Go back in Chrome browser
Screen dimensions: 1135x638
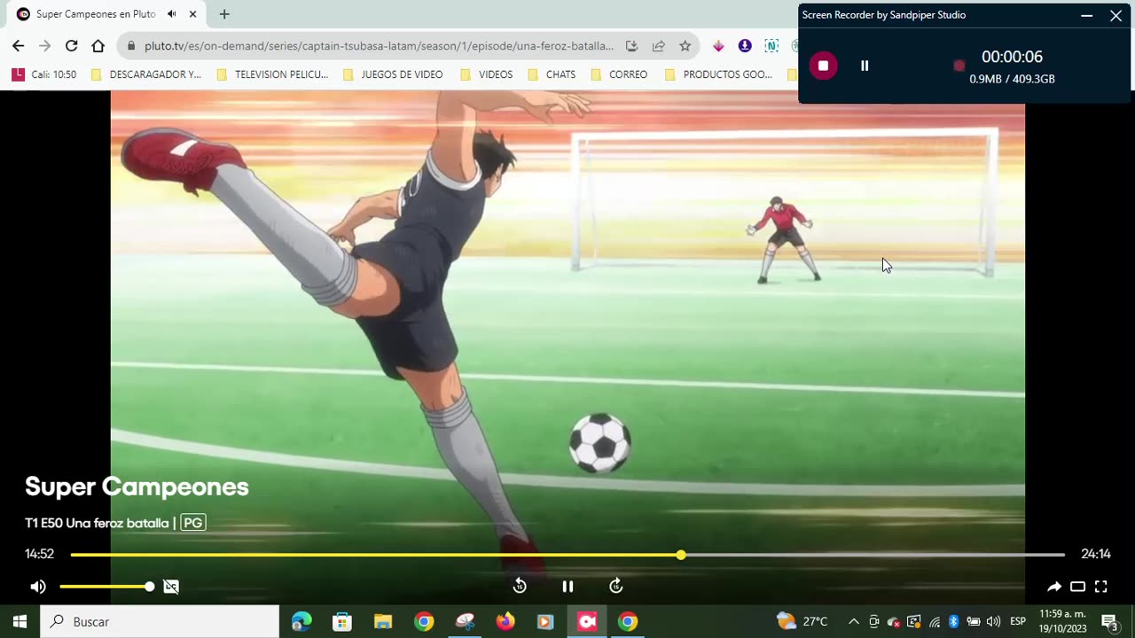(x=19, y=46)
